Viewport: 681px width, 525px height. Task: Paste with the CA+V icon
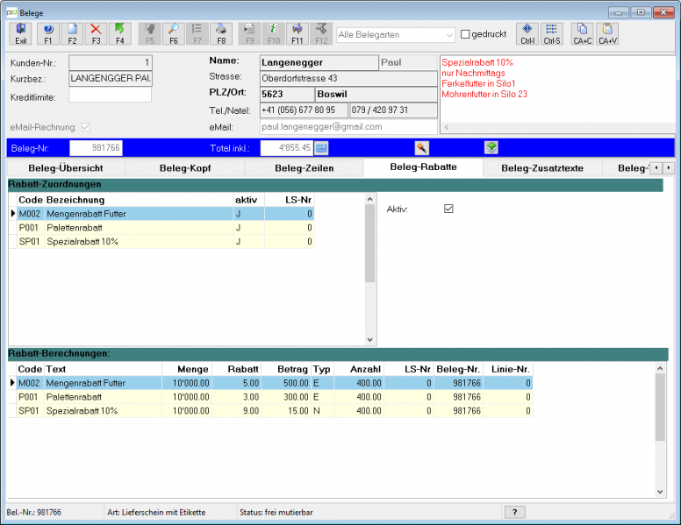(607, 34)
